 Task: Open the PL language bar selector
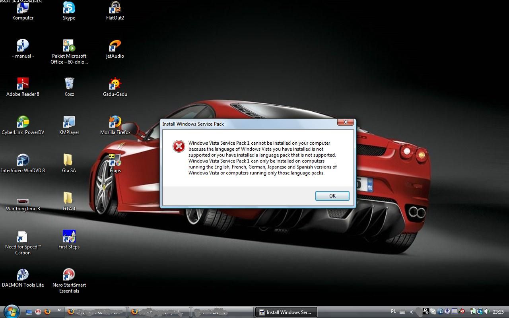pos(393,312)
